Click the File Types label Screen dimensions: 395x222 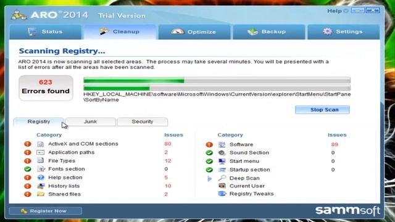62,160
